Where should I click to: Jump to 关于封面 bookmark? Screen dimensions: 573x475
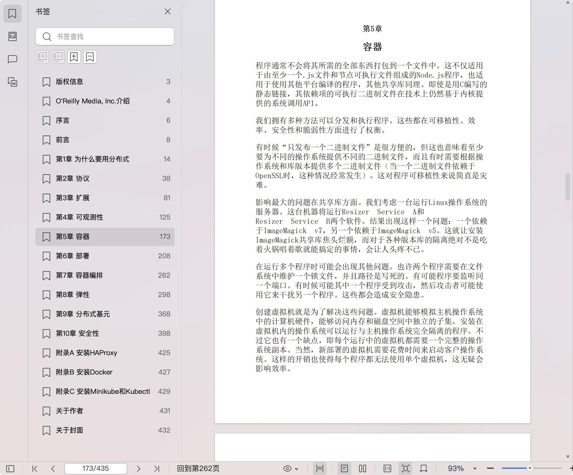[105, 430]
